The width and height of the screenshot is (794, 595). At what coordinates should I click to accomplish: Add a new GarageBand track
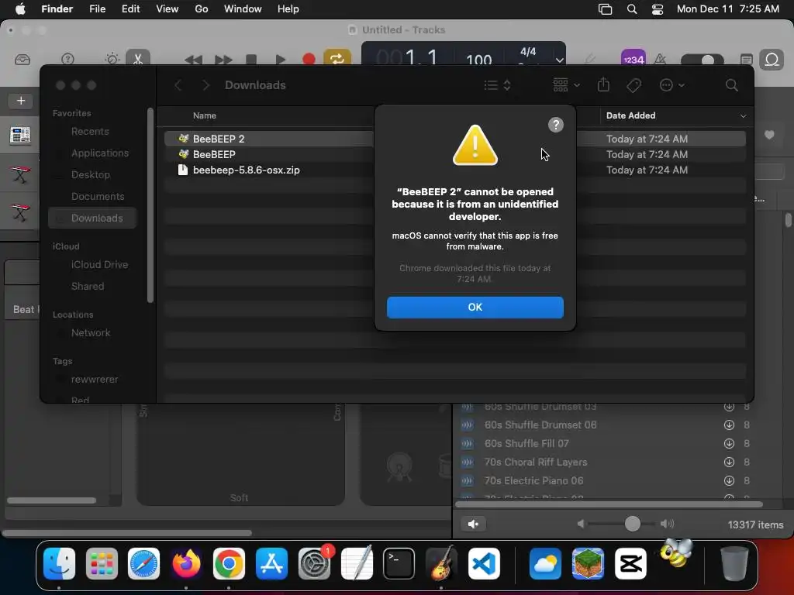[x=21, y=101]
